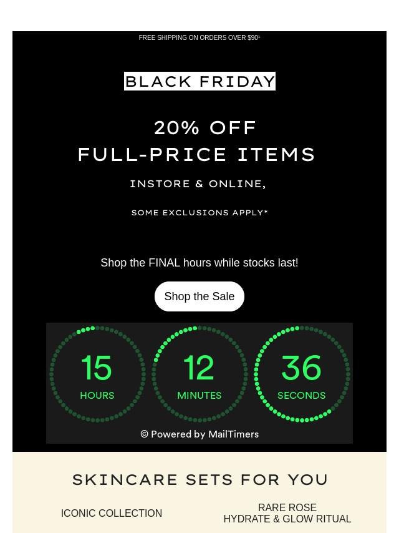
Task: Click the copyright symbol under the timer
Action: [x=145, y=434]
